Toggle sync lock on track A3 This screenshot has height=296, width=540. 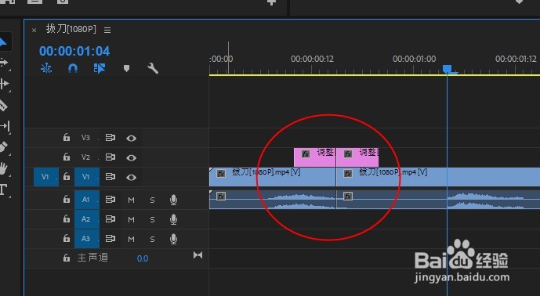111,239
